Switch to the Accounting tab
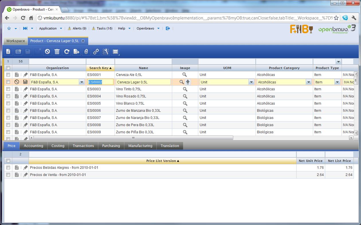This screenshot has height=225, width=361. [34, 146]
